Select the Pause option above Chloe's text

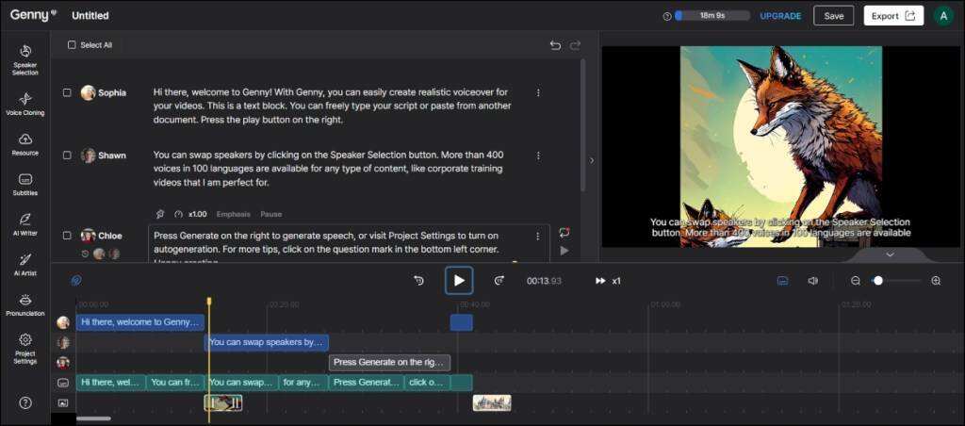tap(270, 214)
